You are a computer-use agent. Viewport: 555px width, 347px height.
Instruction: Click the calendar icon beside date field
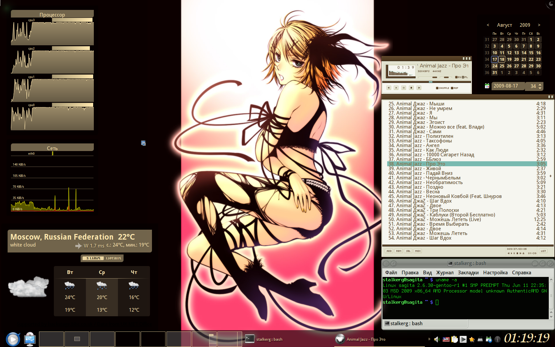(x=487, y=86)
